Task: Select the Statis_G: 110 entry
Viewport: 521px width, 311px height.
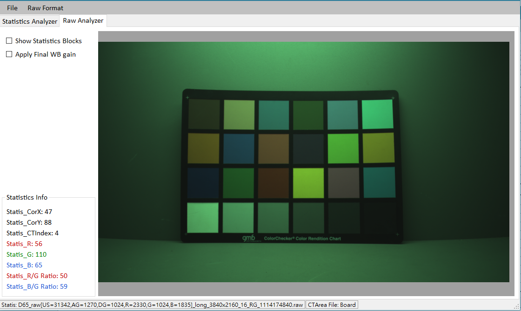Action: point(26,254)
